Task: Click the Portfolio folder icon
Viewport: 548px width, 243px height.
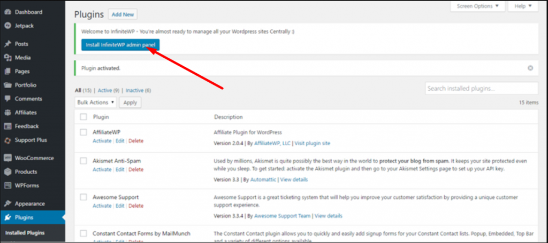Action: tap(7, 85)
